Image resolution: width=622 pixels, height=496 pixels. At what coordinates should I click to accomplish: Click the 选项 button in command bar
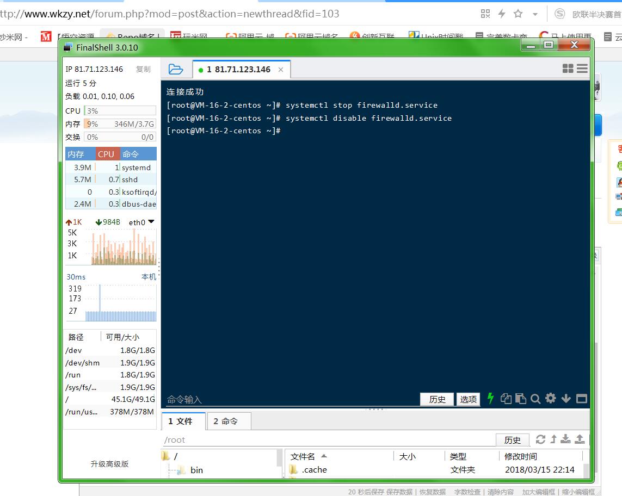[x=468, y=399]
